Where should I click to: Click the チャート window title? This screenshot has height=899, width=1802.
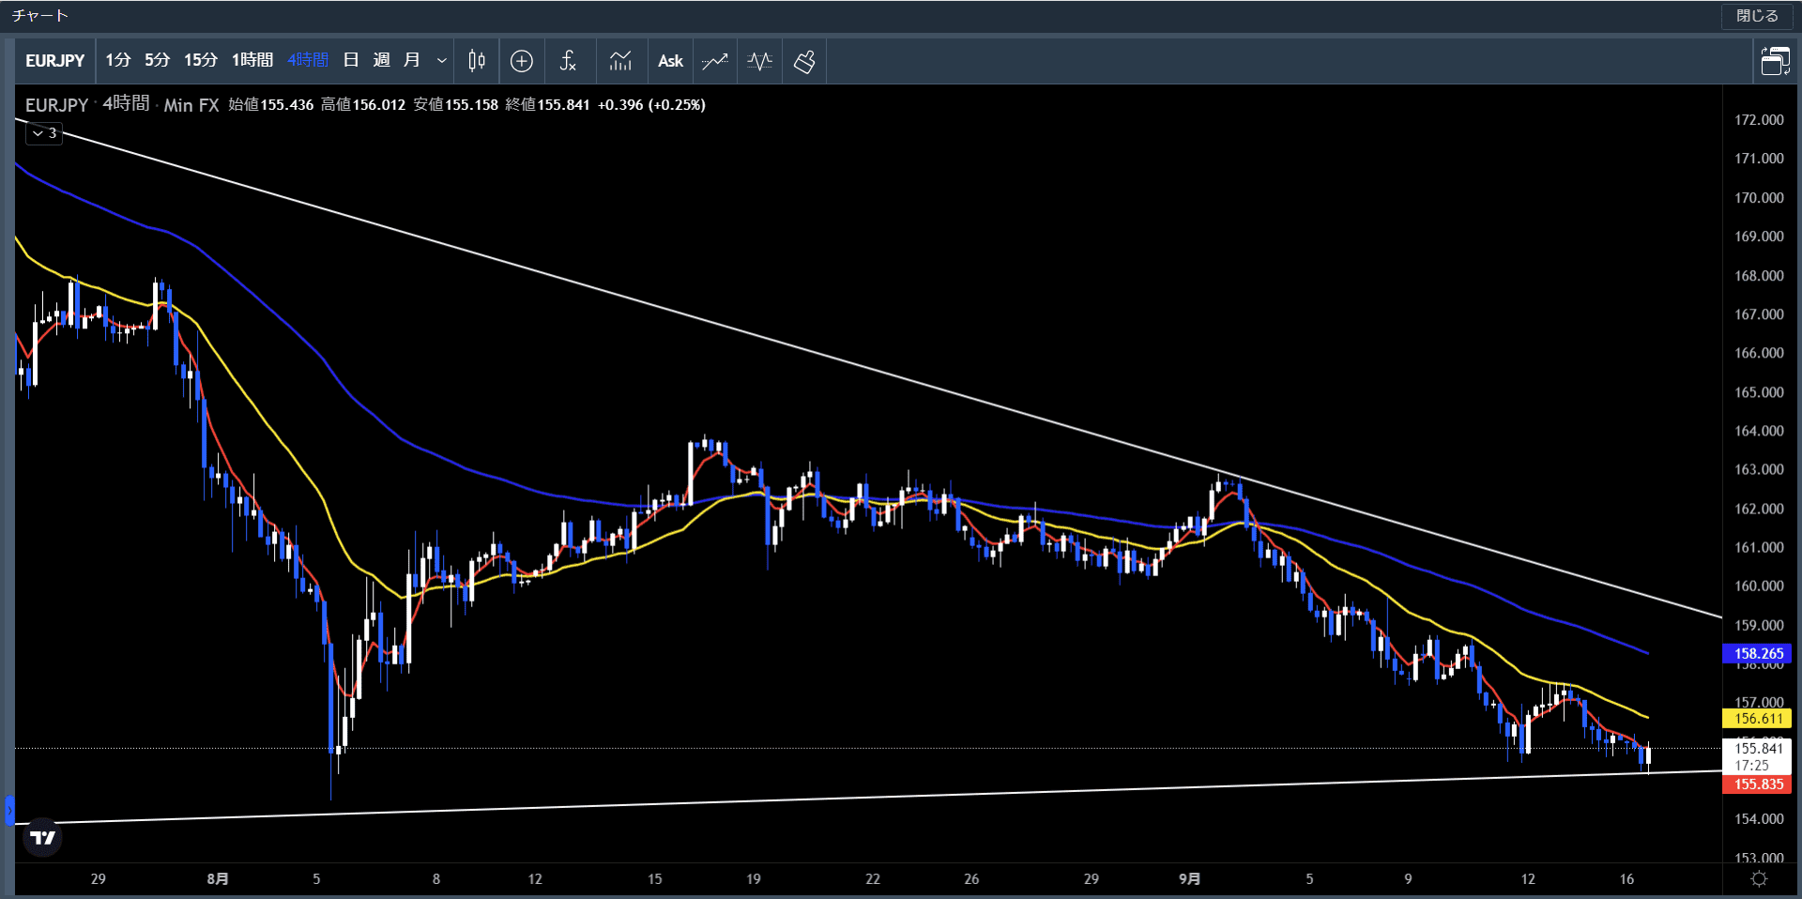click(40, 16)
